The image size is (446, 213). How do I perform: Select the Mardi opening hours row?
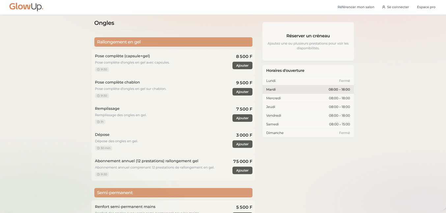click(308, 89)
